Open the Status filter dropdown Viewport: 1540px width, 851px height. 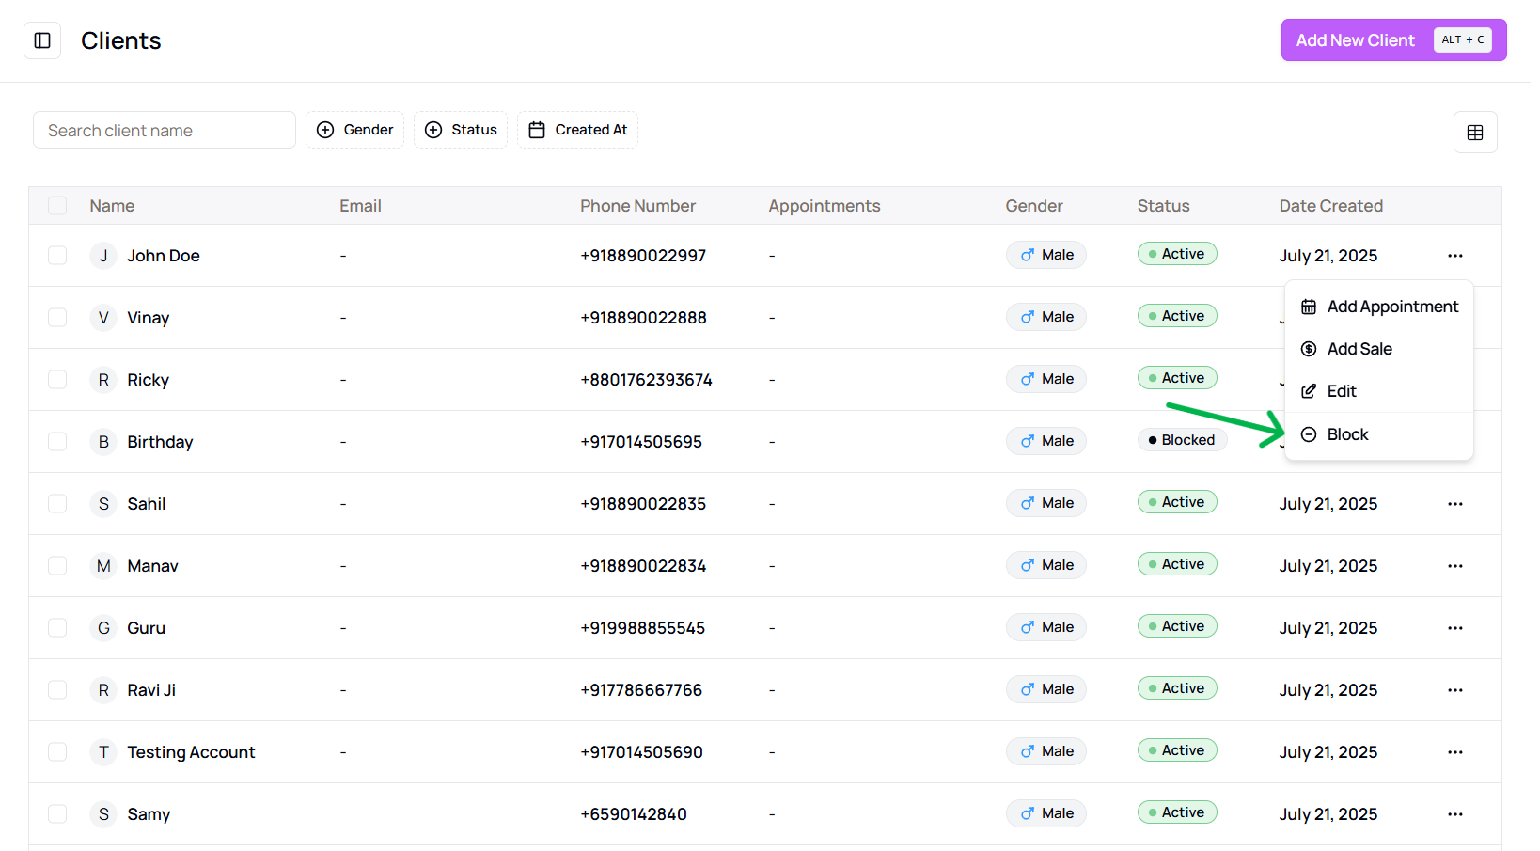tap(461, 130)
